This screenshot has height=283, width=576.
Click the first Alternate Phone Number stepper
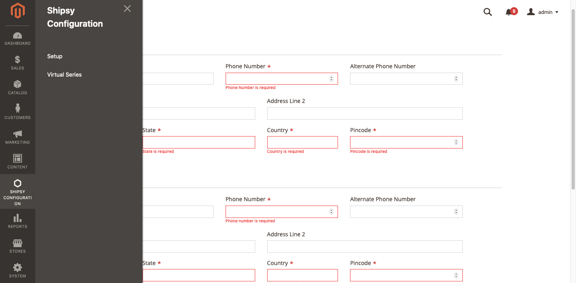click(x=456, y=79)
